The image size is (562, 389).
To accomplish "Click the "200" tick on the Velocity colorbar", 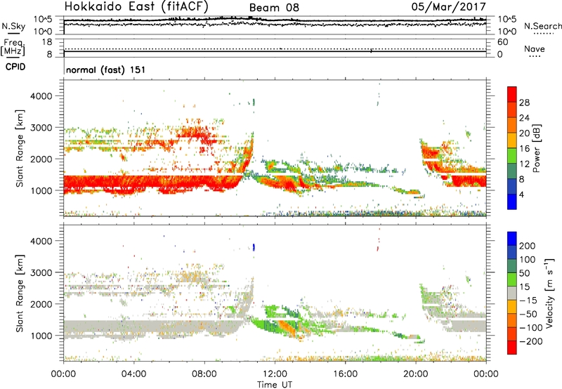I will 528,246.
